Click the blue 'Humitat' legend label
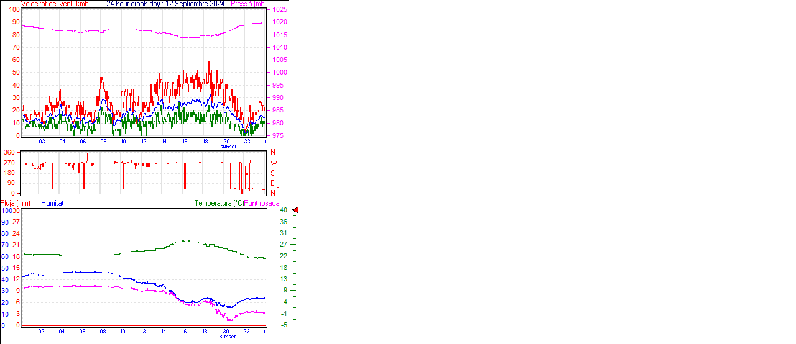Viewport: 796px width, 344px height. click(x=52, y=203)
